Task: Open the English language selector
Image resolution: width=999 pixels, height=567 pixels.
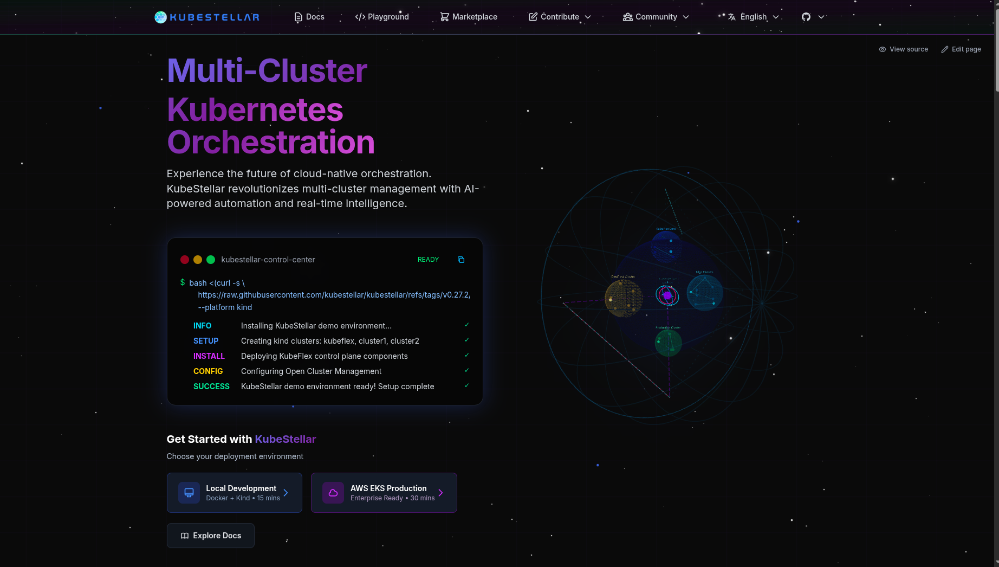Action: (754, 17)
